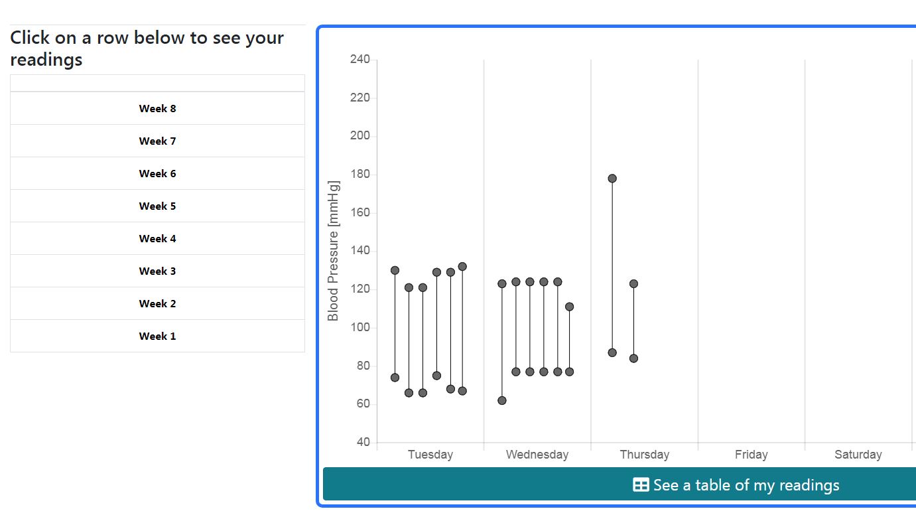
Task: Click the Saturday axis label
Action: 858,455
